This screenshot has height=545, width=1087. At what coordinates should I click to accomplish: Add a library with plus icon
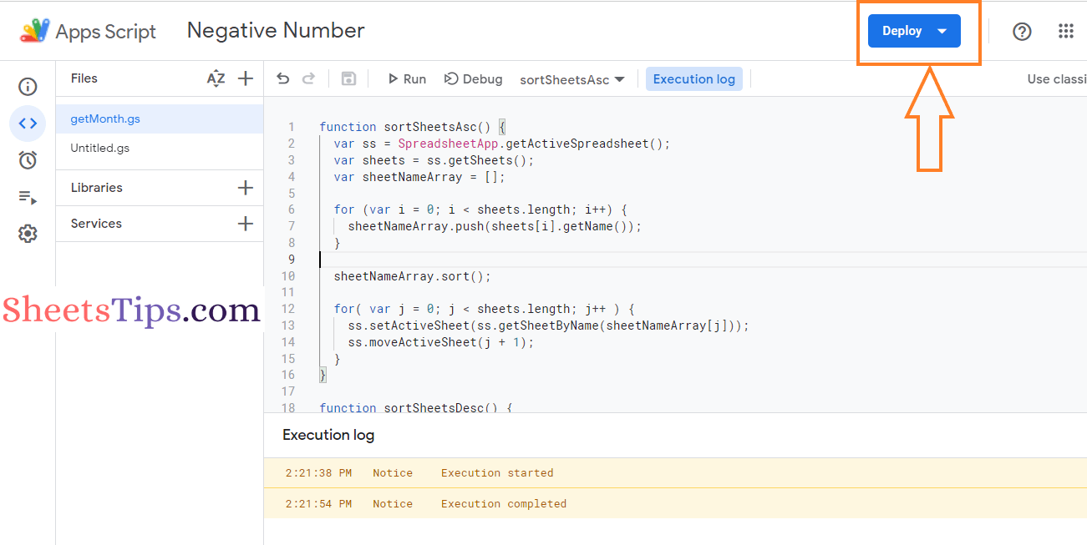[246, 188]
